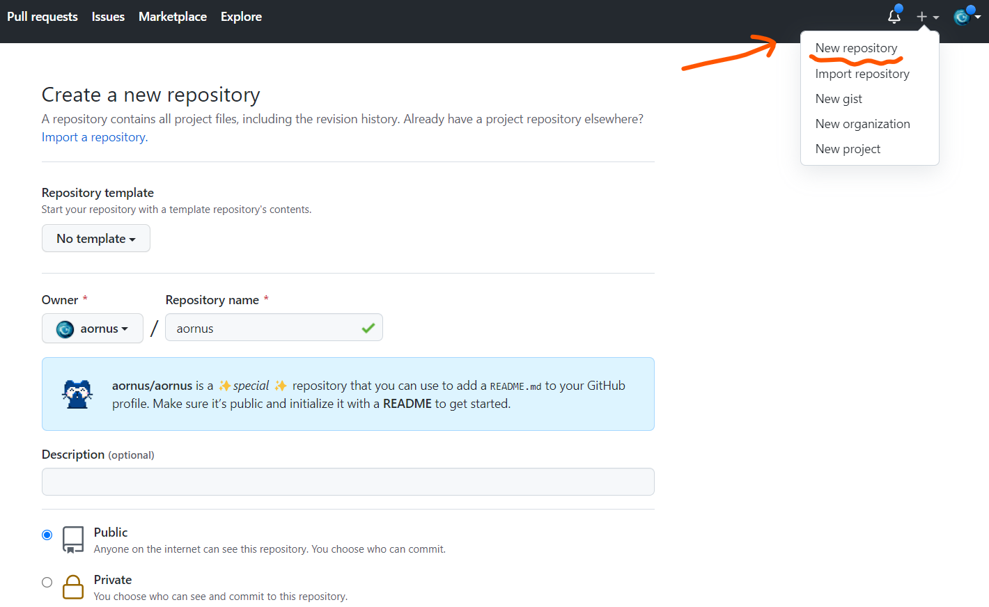989x607 pixels.
Task: Go to Pull requests in navigation
Action: click(42, 17)
